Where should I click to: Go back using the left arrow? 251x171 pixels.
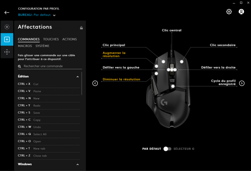click(x=7, y=13)
